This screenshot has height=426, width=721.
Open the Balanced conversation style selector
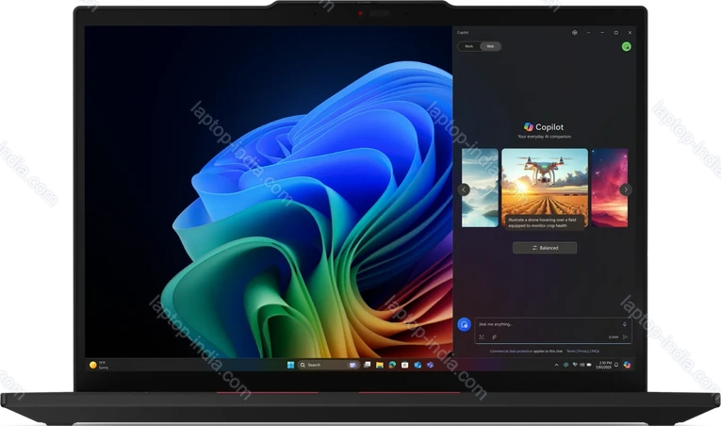pos(545,248)
